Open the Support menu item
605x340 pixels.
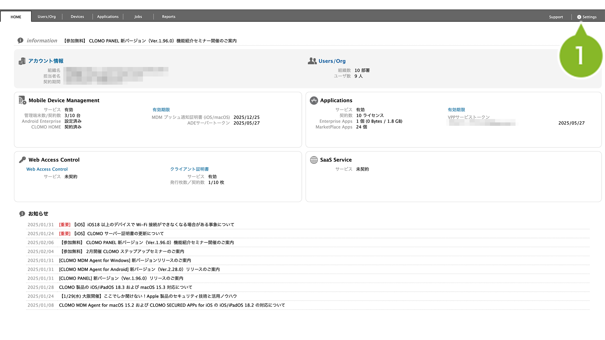coord(556,17)
